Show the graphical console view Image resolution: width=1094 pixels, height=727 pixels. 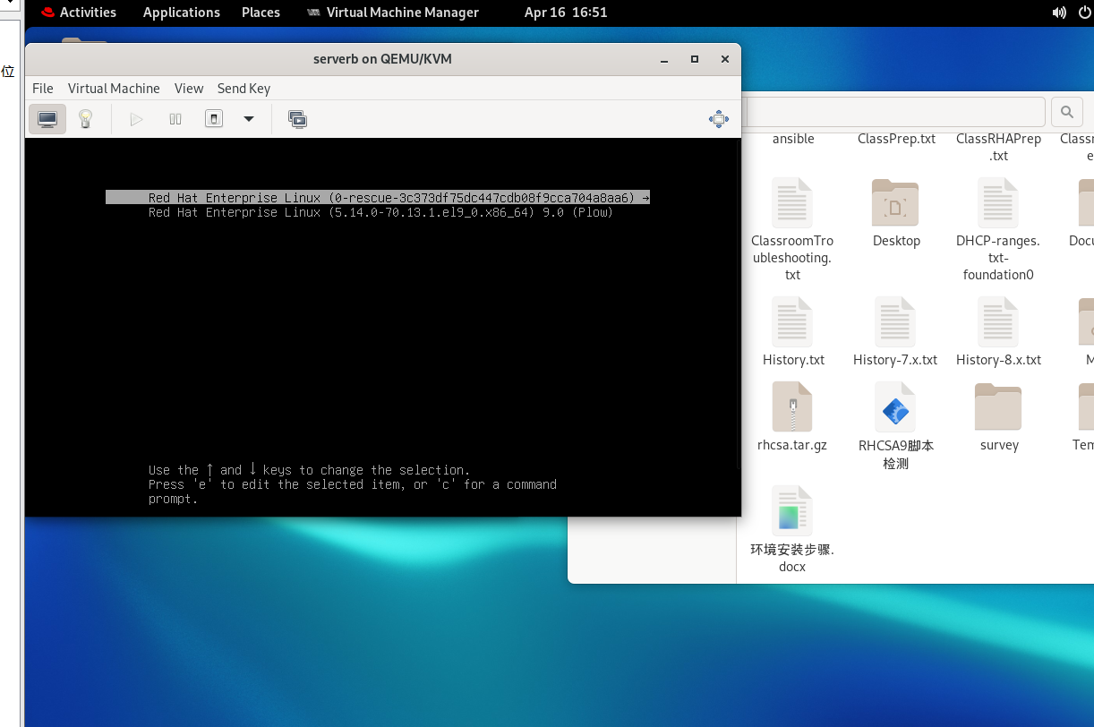[x=47, y=119]
